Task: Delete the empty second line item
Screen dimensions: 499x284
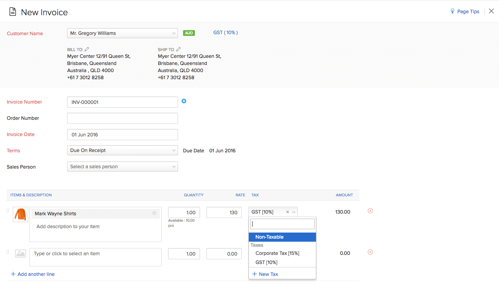Action: tap(370, 252)
